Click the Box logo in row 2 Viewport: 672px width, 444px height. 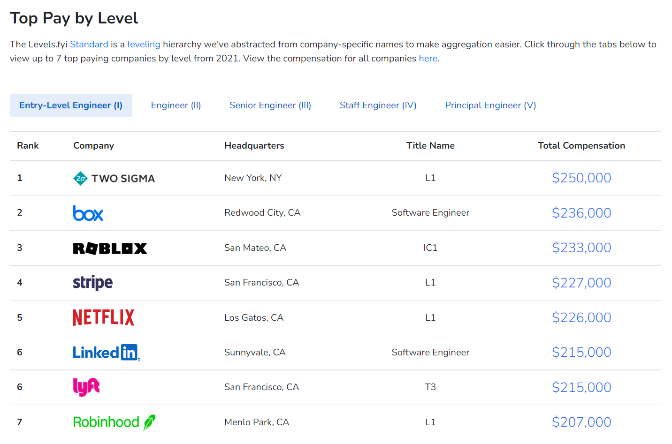[x=88, y=213]
